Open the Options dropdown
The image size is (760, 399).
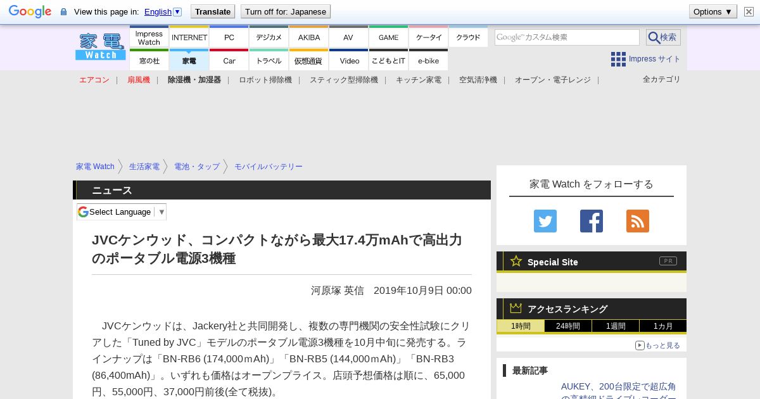click(713, 11)
